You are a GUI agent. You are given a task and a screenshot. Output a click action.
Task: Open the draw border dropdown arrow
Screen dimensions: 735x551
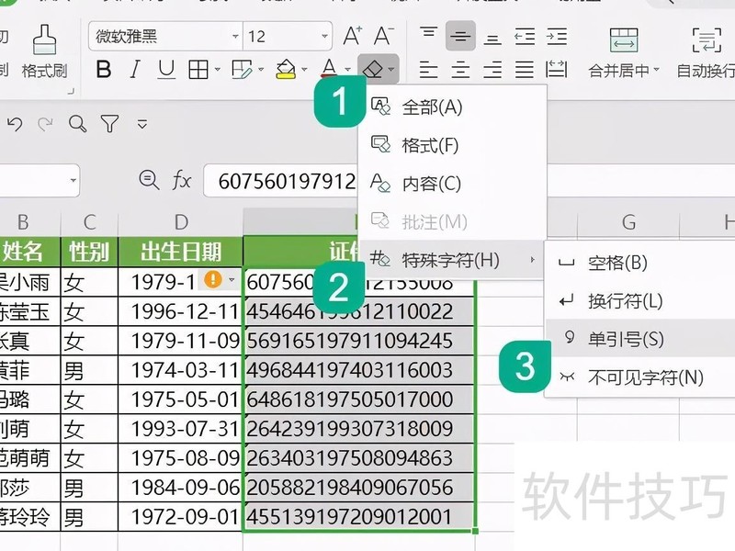[x=261, y=70]
